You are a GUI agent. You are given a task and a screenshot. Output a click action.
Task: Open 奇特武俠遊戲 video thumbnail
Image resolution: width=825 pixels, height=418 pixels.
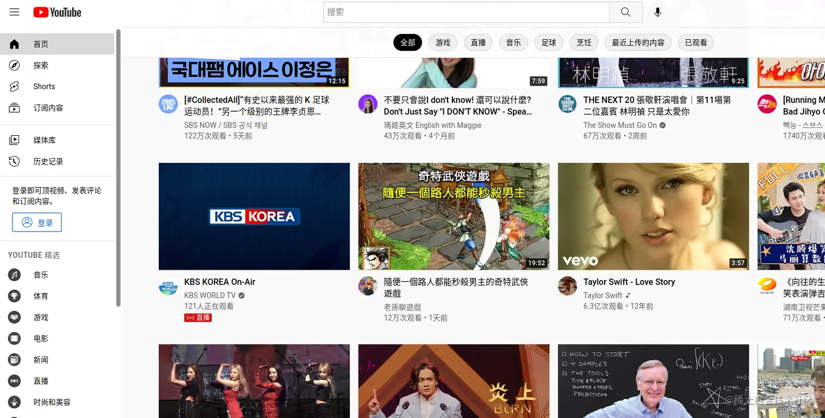click(454, 216)
